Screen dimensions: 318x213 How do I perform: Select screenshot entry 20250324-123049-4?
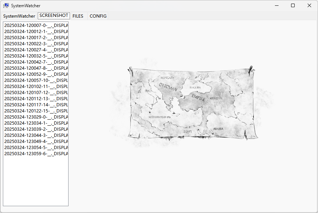36,142
